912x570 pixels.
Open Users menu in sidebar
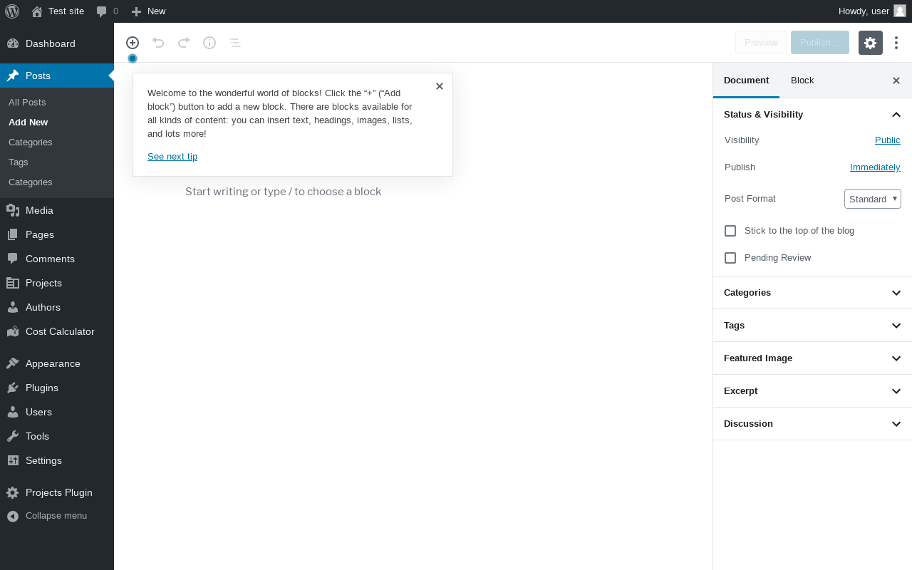57,412
